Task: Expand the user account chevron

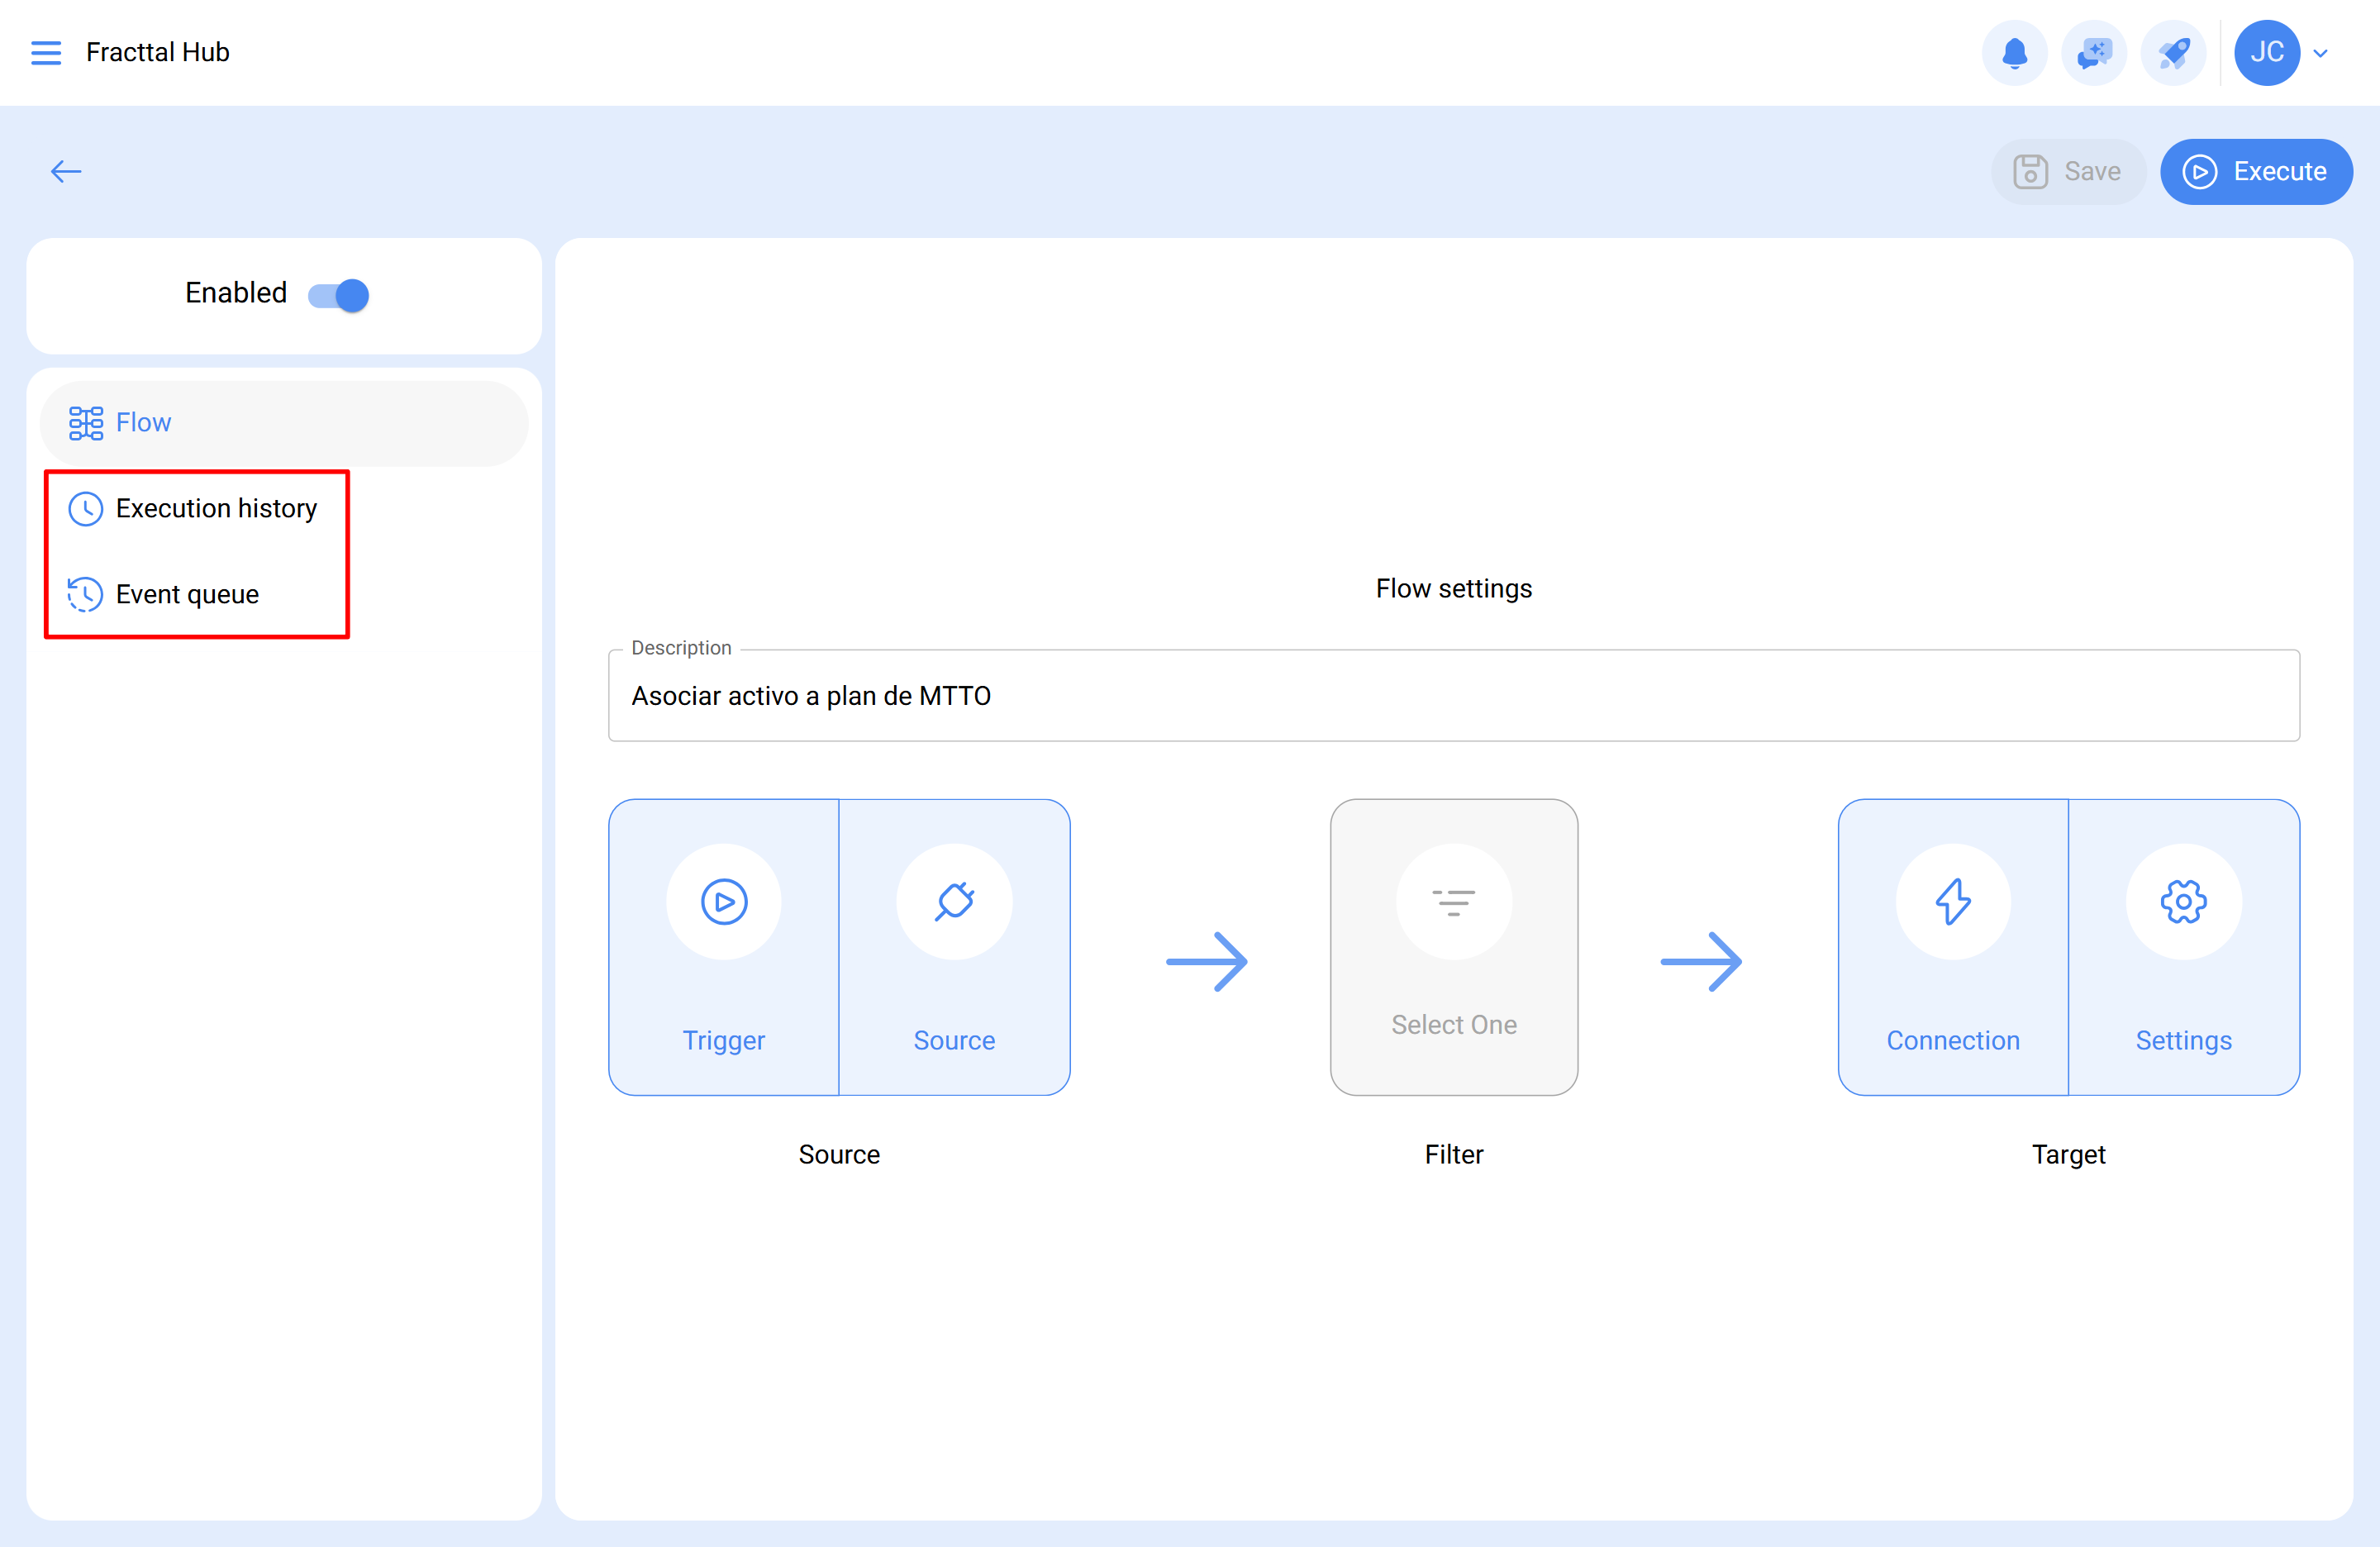Action: (2321, 53)
